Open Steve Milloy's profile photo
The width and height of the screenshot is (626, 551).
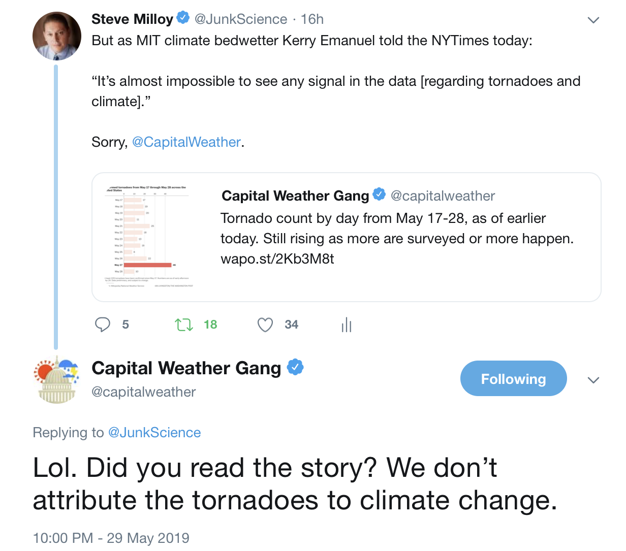click(57, 36)
